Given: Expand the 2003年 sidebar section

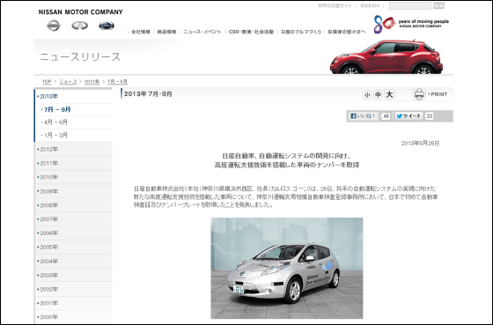Looking at the screenshot, I should point(73,275).
